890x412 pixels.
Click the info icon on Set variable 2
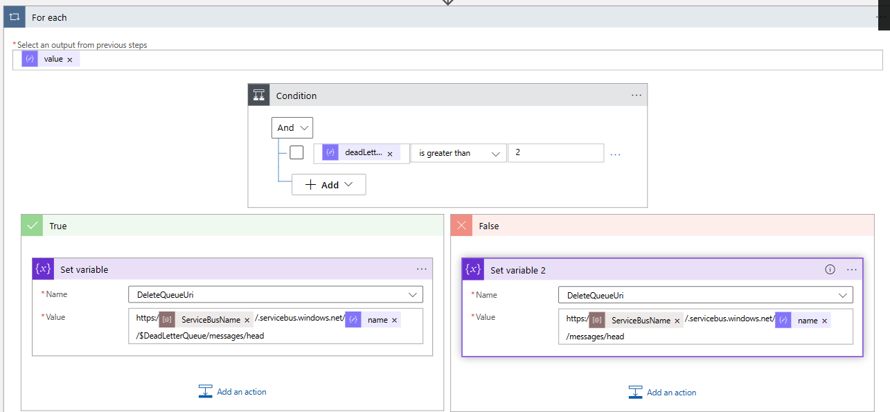click(x=830, y=269)
